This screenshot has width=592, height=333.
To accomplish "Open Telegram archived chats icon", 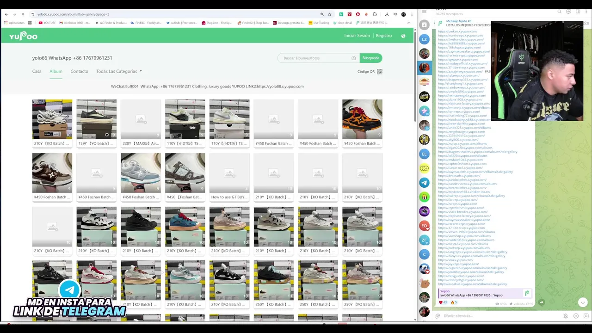I will point(424,25).
